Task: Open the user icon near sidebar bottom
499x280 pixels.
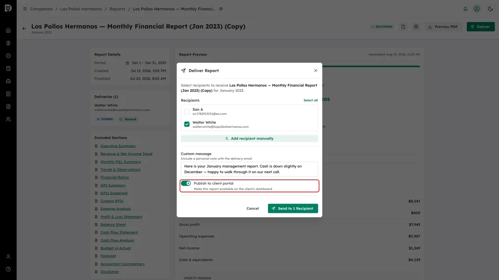Action: [8, 257]
